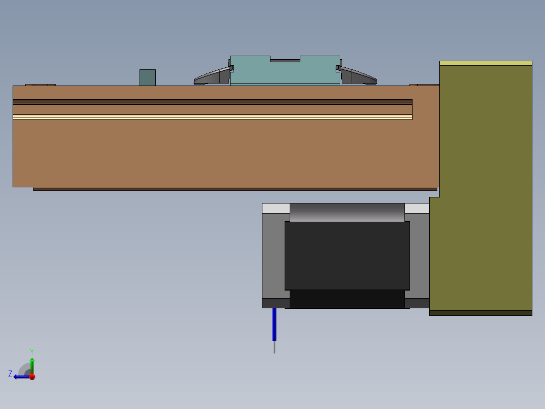Click the blue Z axis arrow of the triad

[21, 377]
